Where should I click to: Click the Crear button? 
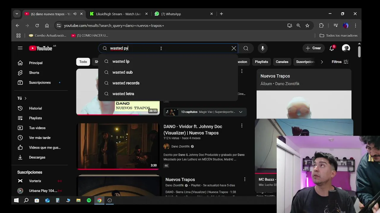click(313, 48)
